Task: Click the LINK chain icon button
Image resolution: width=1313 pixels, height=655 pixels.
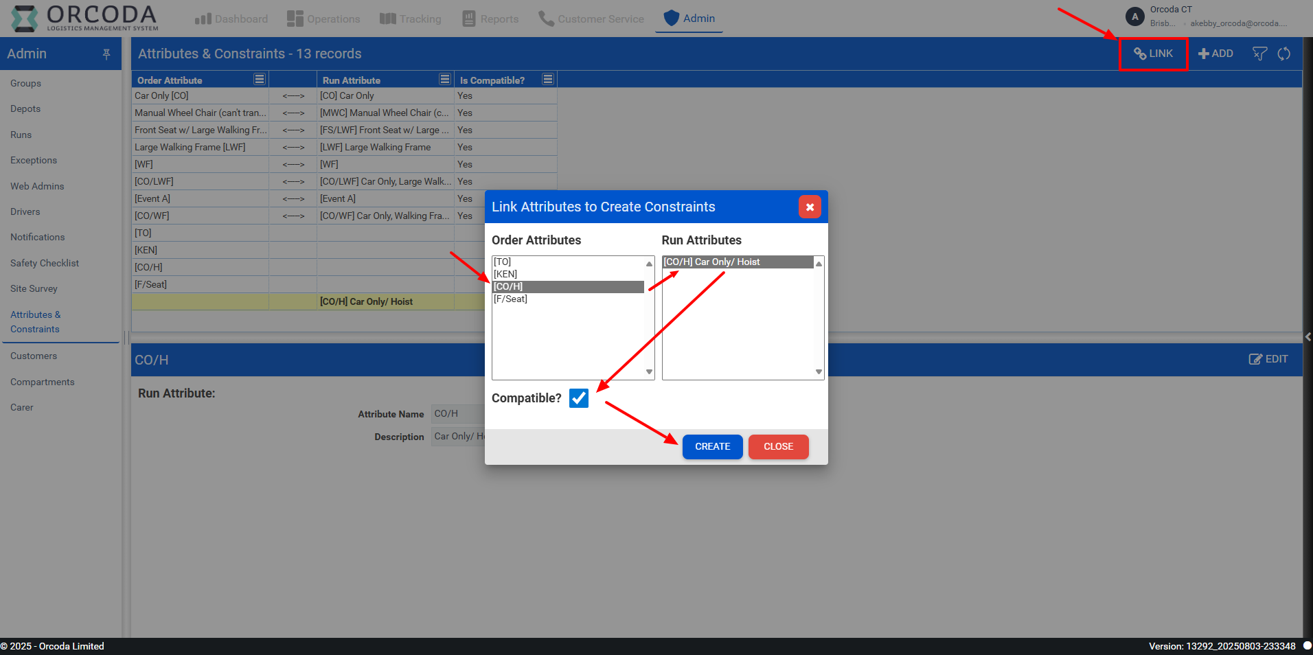Action: coord(1153,54)
